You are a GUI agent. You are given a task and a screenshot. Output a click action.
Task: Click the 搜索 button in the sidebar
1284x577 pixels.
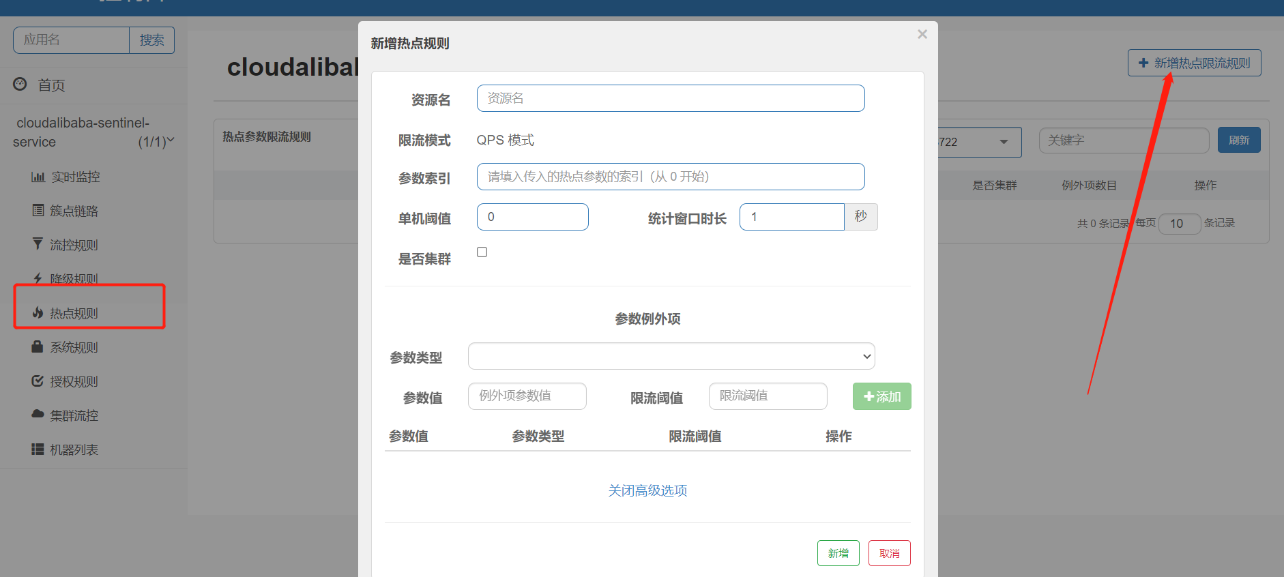pos(151,40)
